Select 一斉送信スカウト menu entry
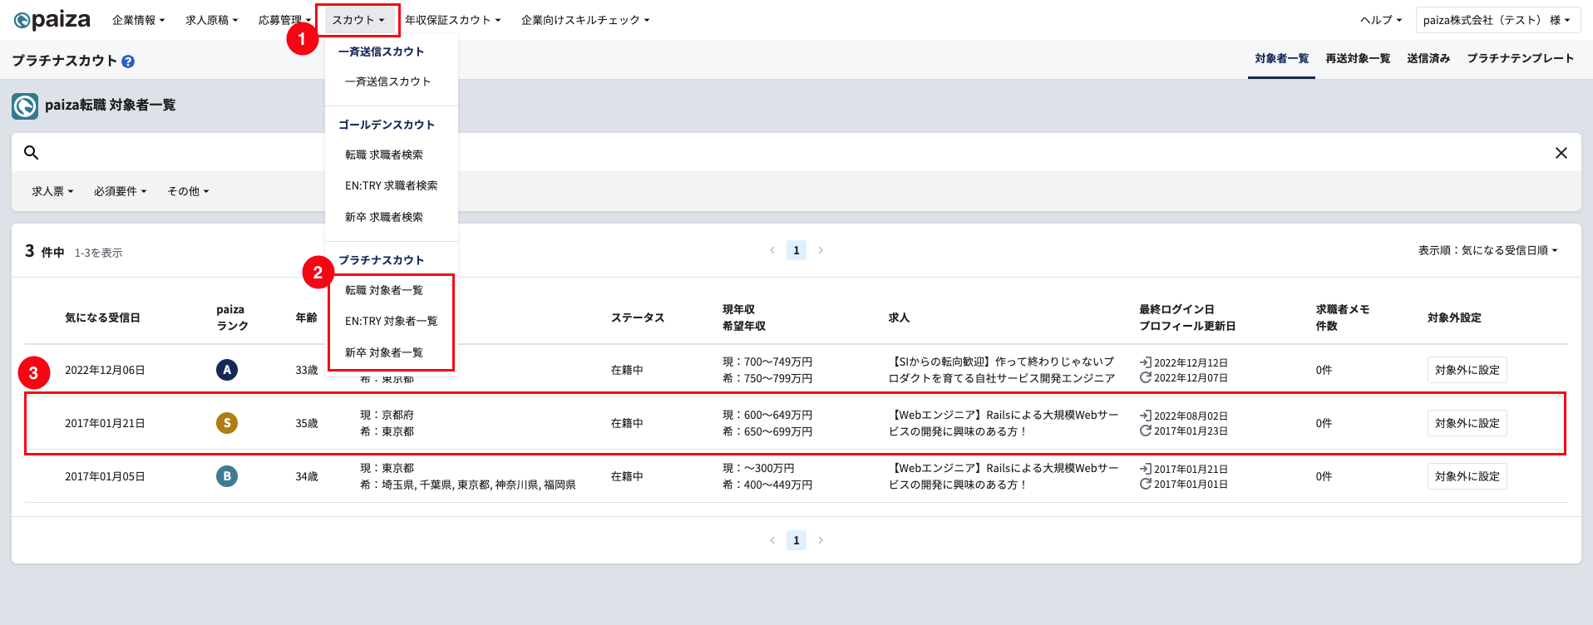 387,81
